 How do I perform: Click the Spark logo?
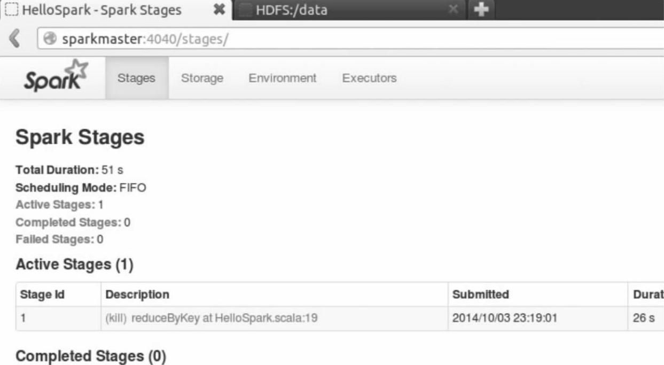tap(54, 79)
